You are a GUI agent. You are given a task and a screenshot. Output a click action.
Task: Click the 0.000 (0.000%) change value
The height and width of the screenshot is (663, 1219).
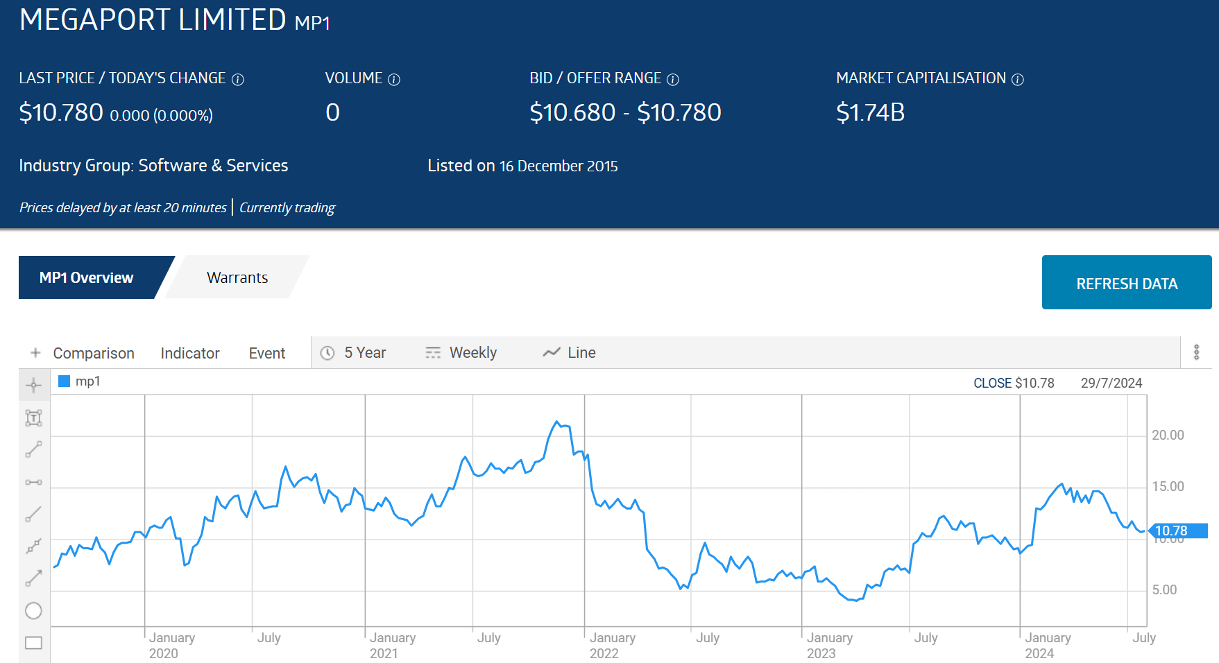click(x=161, y=115)
